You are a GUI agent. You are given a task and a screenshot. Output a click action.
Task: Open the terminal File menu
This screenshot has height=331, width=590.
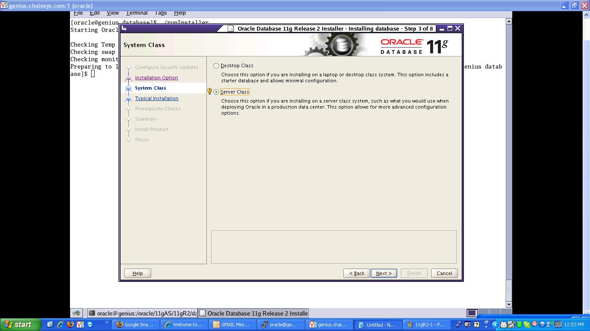[x=78, y=13]
